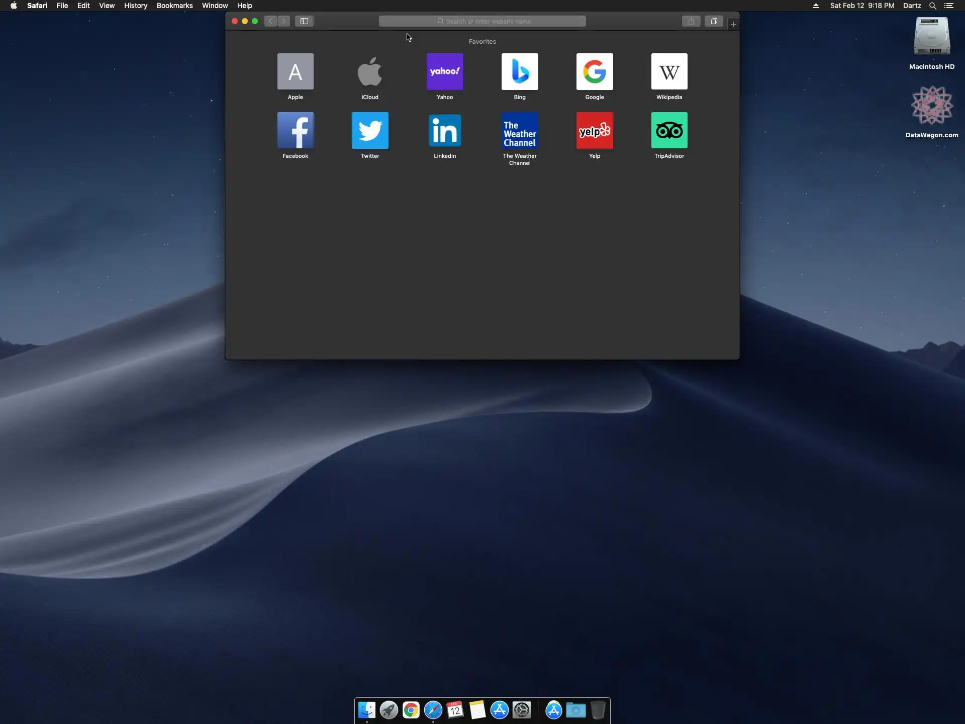This screenshot has width=965, height=724.
Task: Open the Share toolbar button
Action: [x=691, y=21]
